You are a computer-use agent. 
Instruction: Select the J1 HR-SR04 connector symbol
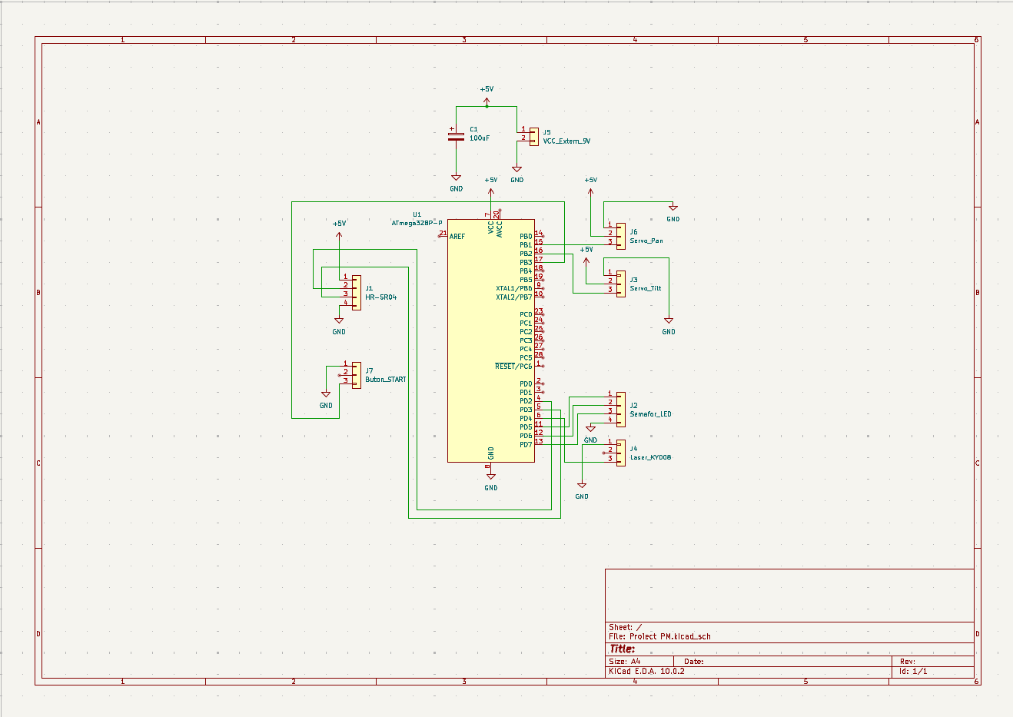click(356, 291)
